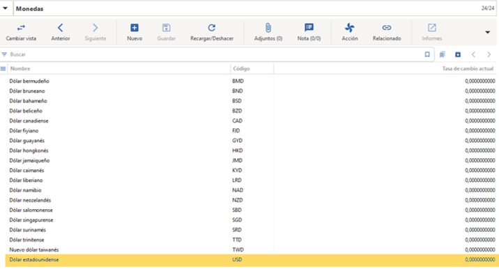The height and width of the screenshot is (269, 499).
Task: Select the Dólar salomonense row
Action: point(251,210)
